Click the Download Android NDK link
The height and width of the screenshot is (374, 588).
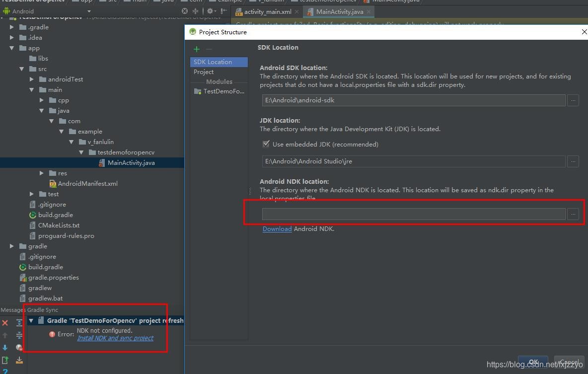(277, 229)
